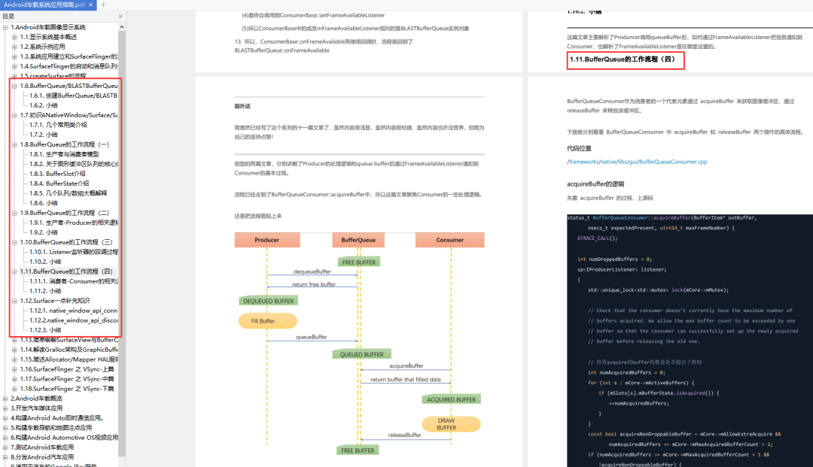Viewport: 813px width, 467px height.
Task: Open outline entry 1.9.1. 生产者-Producer
Action: (73, 223)
